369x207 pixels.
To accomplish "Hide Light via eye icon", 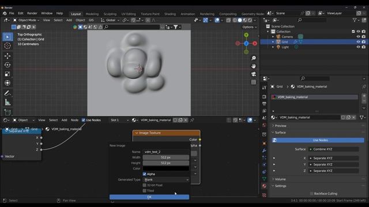I will pyautogui.click(x=358, y=47).
